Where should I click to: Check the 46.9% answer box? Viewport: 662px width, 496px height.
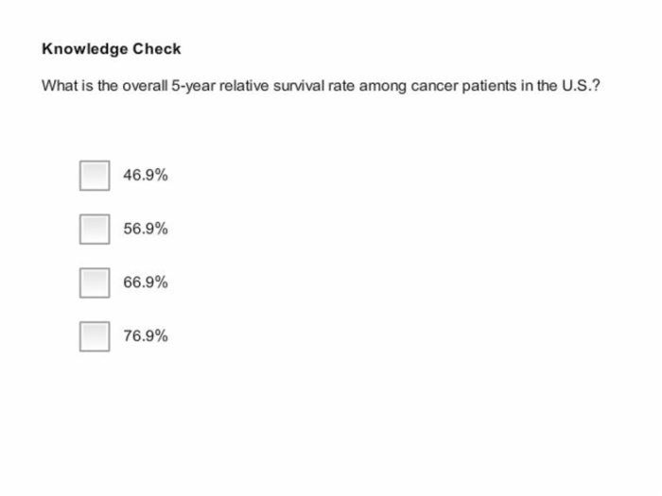click(95, 176)
